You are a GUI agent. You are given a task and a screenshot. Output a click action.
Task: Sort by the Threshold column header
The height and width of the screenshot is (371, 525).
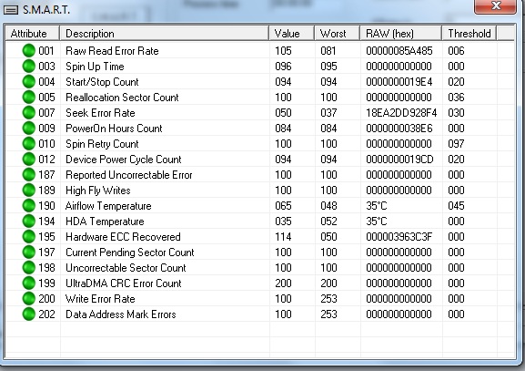pos(469,34)
